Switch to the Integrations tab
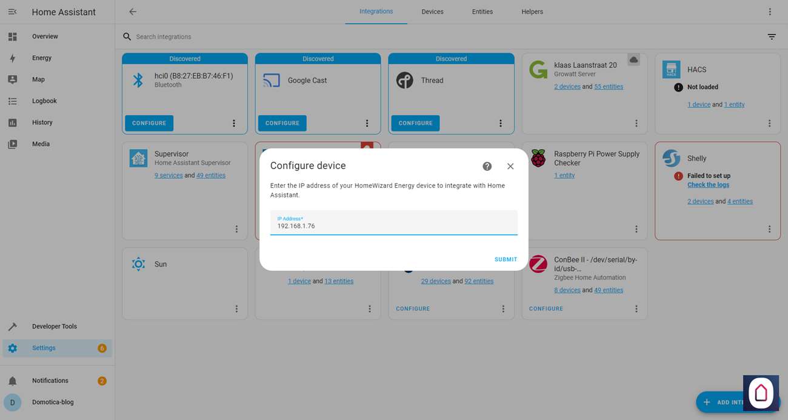The height and width of the screenshot is (420, 788). point(376,12)
